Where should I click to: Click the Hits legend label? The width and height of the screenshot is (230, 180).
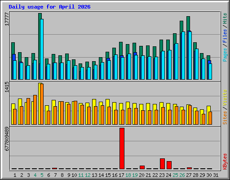[x=225, y=18]
